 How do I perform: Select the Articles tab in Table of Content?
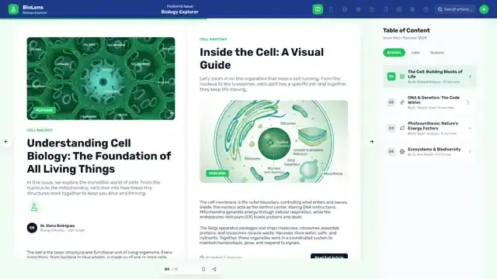point(394,53)
